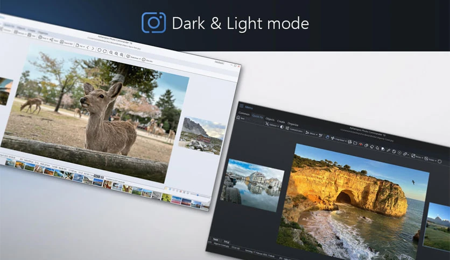The height and width of the screenshot is (260, 450).
Task: Select the eraser tool in dark window
Action: [x=371, y=147]
